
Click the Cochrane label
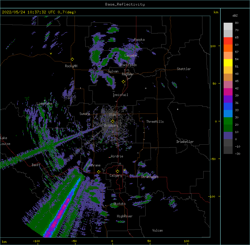coord(93,165)
